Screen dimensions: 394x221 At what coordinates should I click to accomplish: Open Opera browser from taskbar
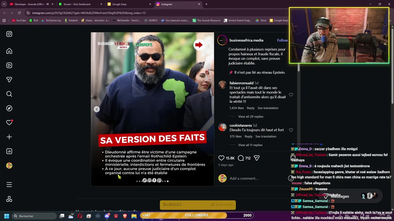80,216
